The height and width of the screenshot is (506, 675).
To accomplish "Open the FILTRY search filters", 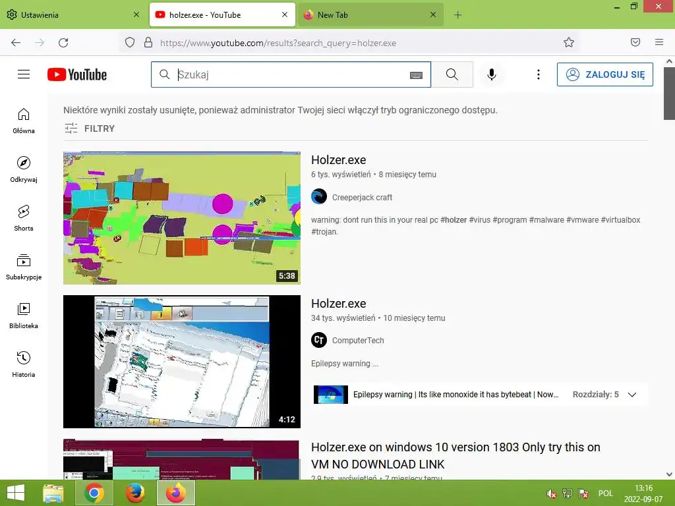I will tap(90, 128).
